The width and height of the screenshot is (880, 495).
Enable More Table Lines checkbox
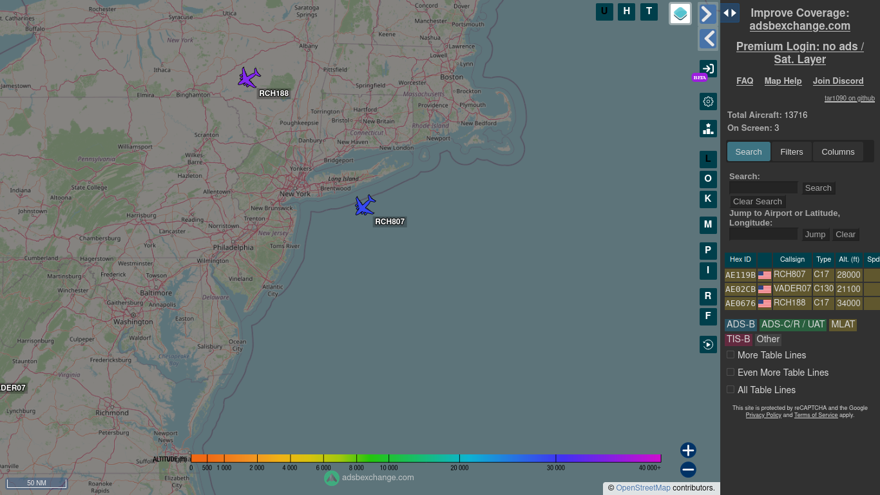pos(731,354)
